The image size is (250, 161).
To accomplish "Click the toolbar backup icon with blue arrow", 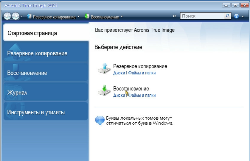I will [29, 16].
